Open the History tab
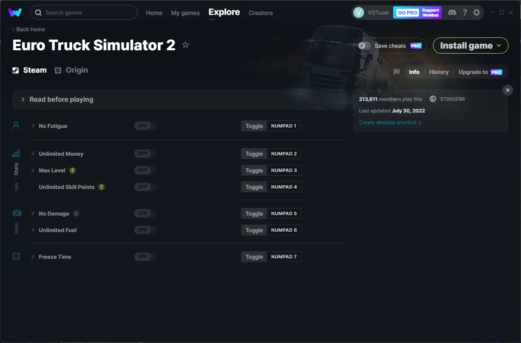 [439, 72]
